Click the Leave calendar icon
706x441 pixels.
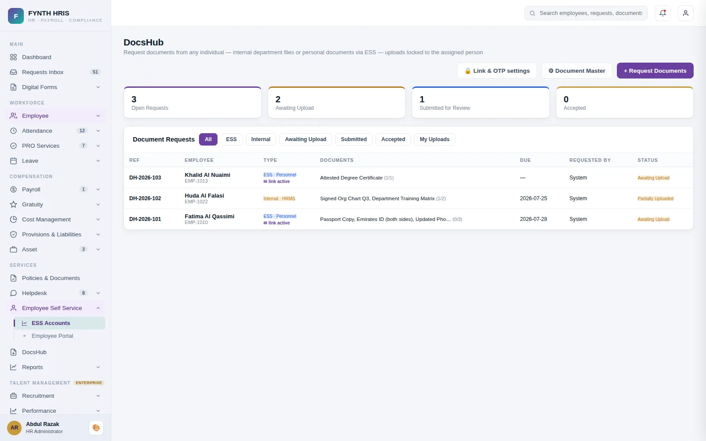(x=14, y=161)
